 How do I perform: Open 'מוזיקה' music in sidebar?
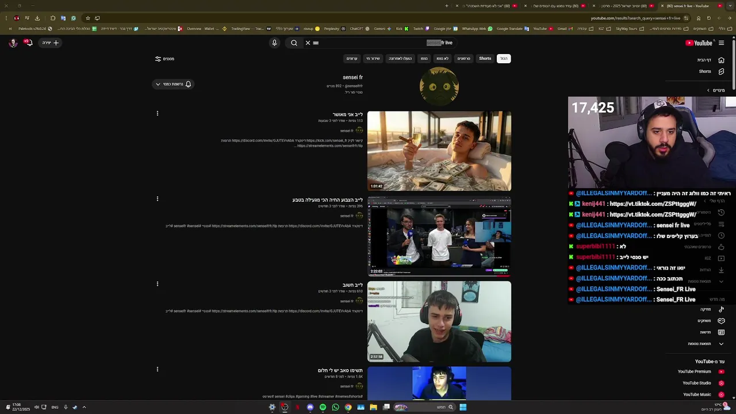(x=711, y=309)
